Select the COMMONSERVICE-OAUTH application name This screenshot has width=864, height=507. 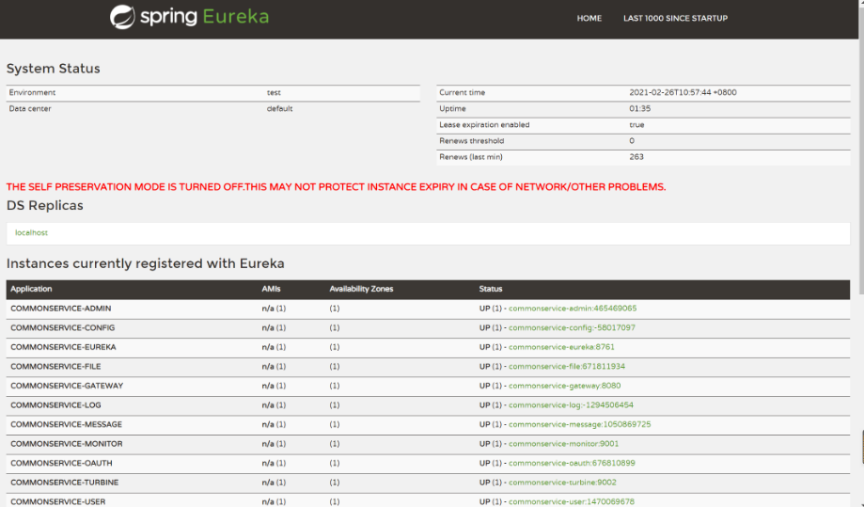point(61,463)
